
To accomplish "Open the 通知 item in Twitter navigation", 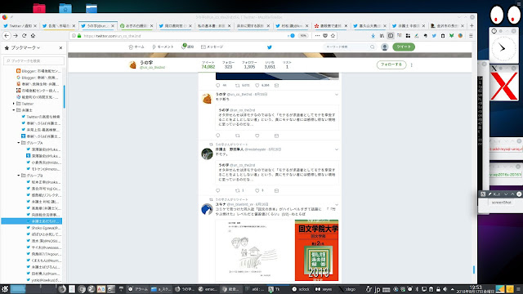I will click(x=188, y=47).
